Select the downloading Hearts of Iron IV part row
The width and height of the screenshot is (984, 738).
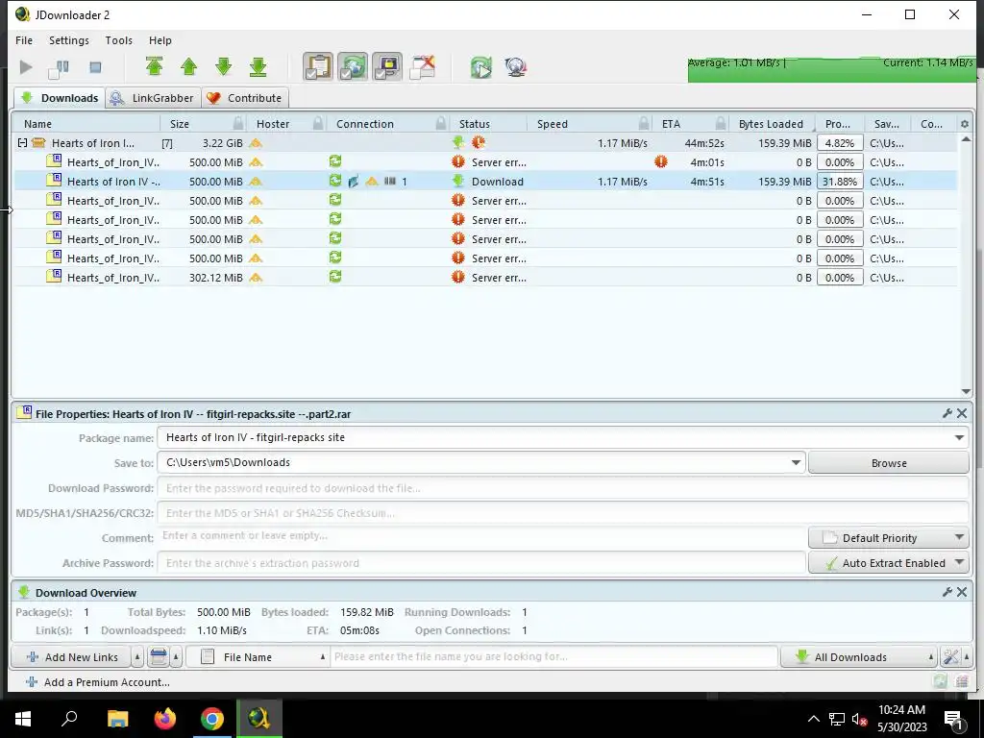point(485,182)
